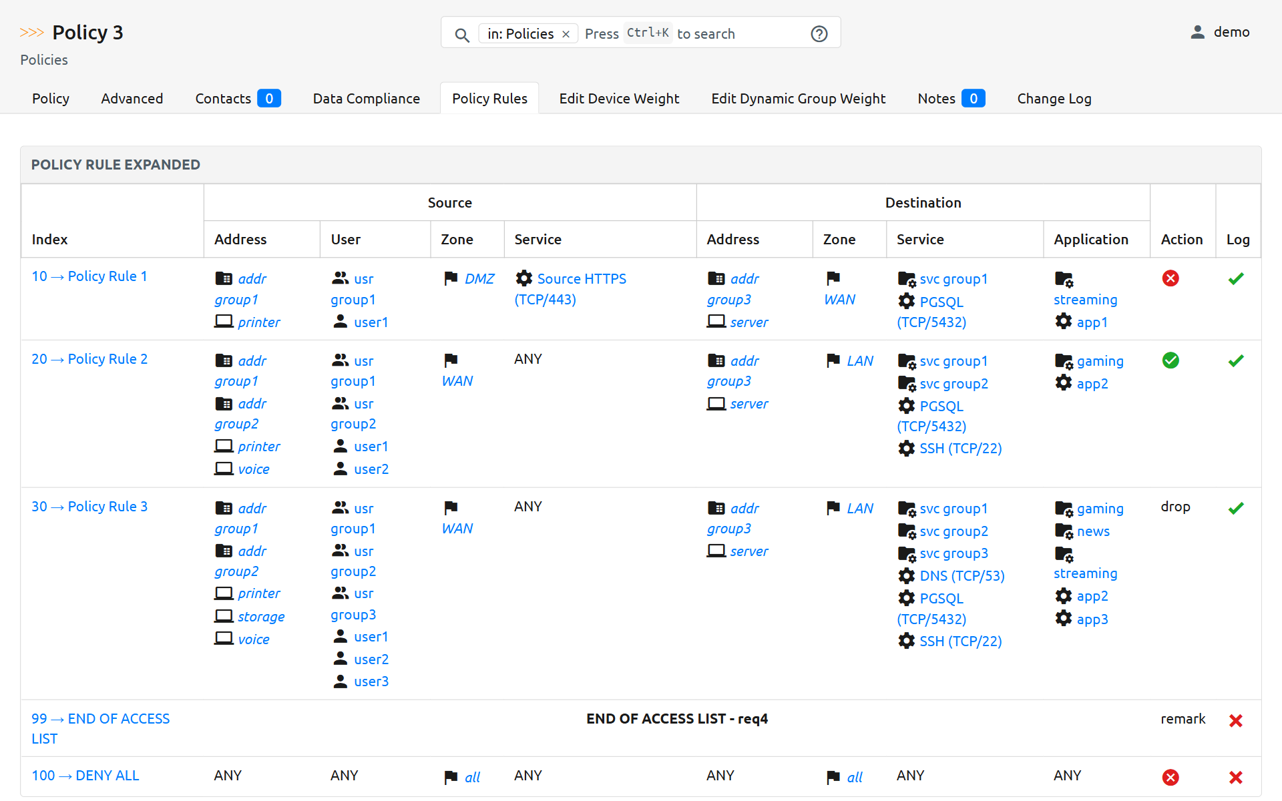Viewport: 1282px width, 801px height.
Task: Open the '10 → Policy Rule 1' link
Action: coord(89,276)
